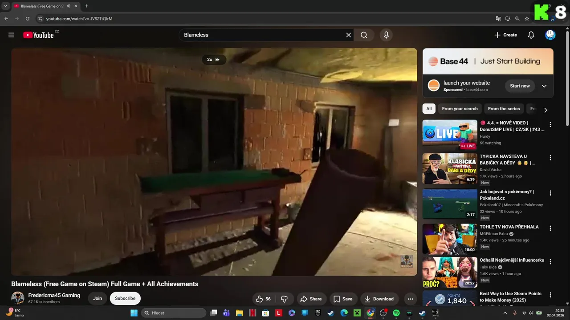Screen dimensions: 570x320
Task: Open Jak bojovat s pokémony thumbnail
Action: click(450, 204)
